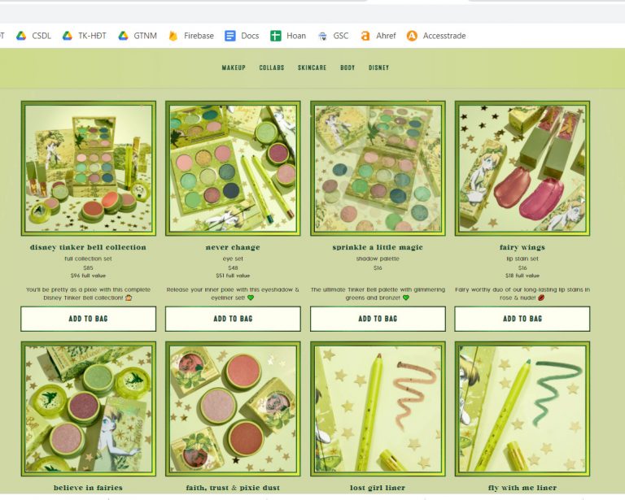
Task: Open faith, trust & pixie dust image
Action: pyautogui.click(x=234, y=409)
